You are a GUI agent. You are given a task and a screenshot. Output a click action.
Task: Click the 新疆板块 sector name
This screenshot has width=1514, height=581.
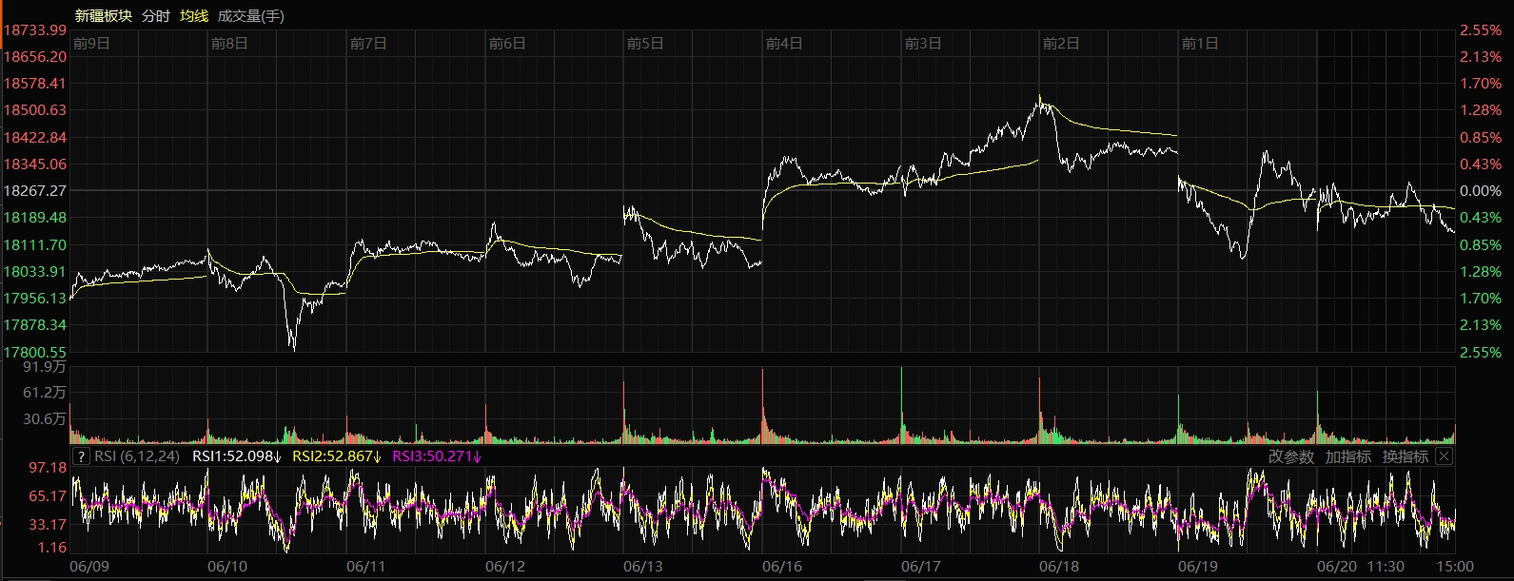tap(104, 16)
